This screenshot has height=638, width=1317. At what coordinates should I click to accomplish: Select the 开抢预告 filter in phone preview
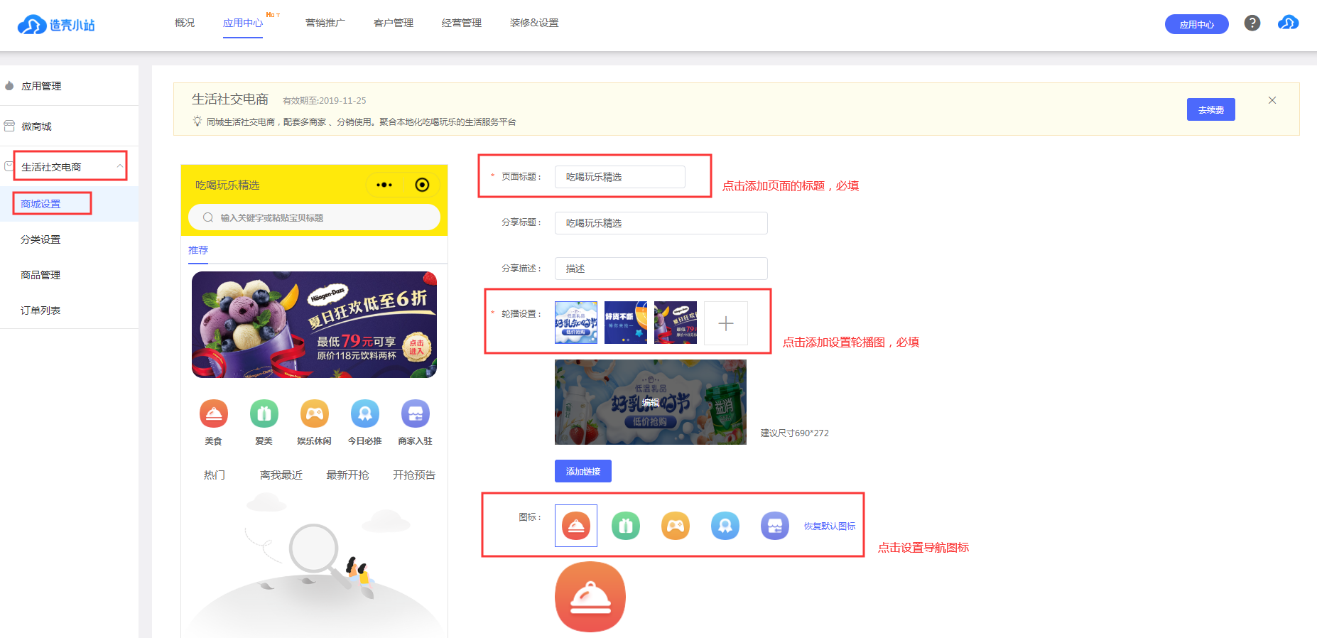pos(414,475)
